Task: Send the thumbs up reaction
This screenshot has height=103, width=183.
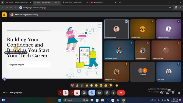Action: (77, 85)
